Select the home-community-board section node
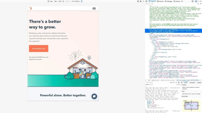The image size is (202, 113). click(x=176, y=65)
